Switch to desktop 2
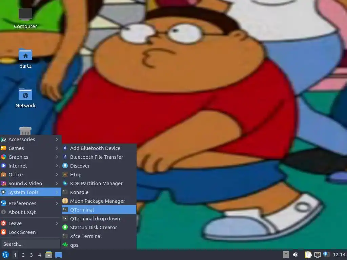This screenshot has height=260, width=347. coord(23,255)
